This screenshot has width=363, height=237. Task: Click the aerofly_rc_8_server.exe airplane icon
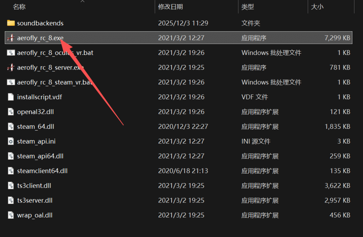(x=11, y=67)
